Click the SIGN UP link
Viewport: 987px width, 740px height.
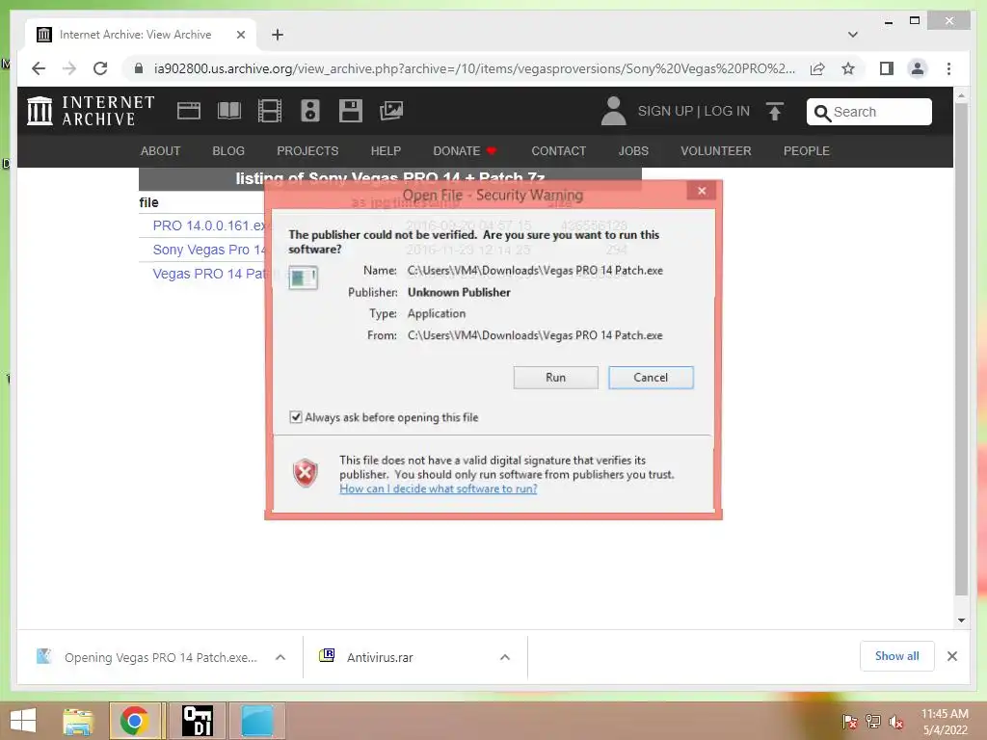665,112
